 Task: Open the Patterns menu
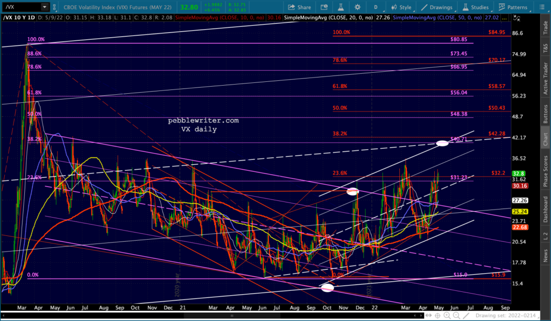pos(512,8)
